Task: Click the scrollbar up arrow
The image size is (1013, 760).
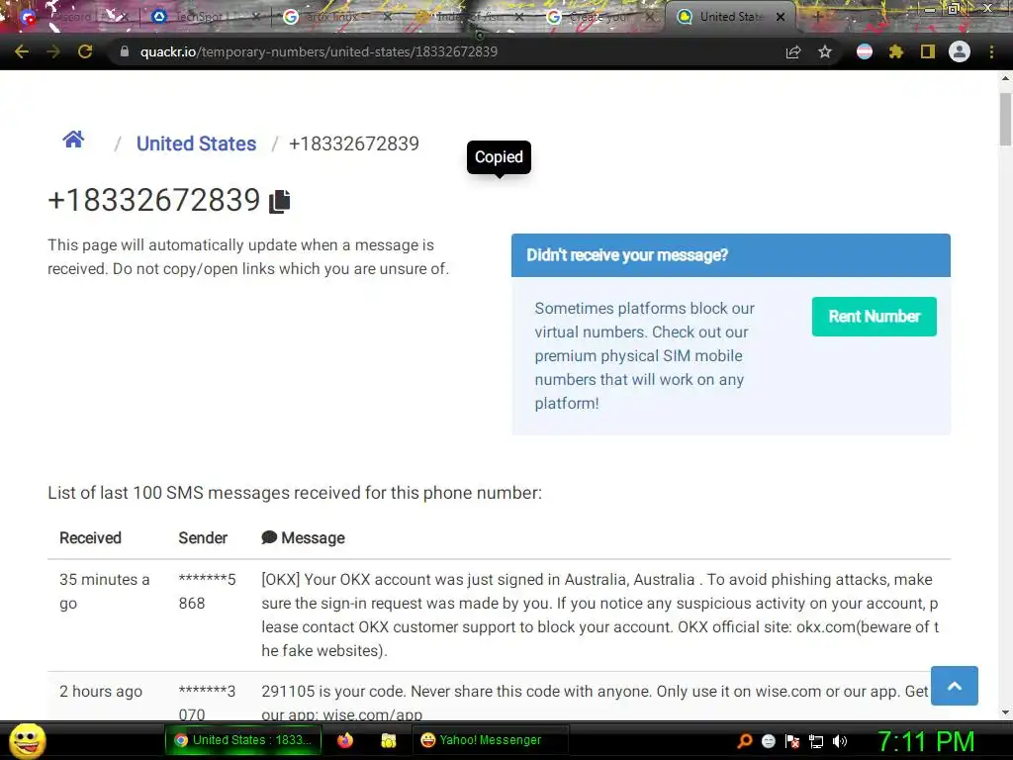Action: [x=1005, y=78]
